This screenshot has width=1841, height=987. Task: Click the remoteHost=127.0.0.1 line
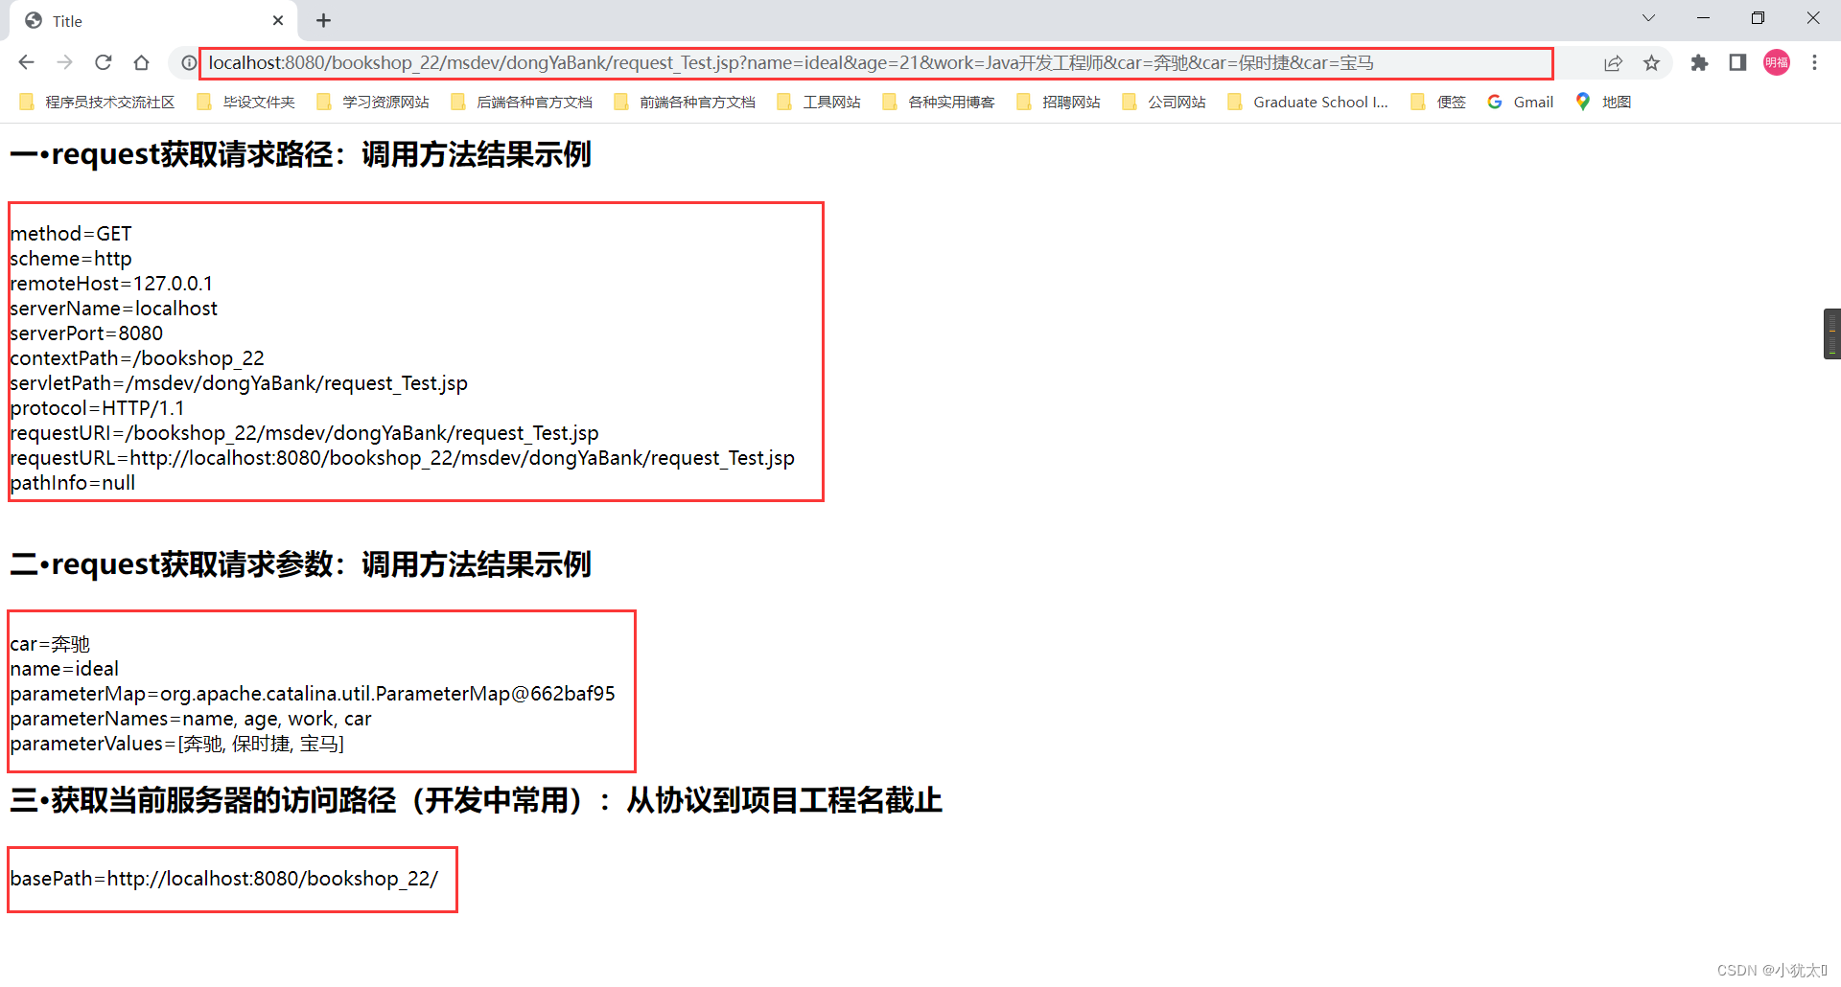click(x=111, y=284)
